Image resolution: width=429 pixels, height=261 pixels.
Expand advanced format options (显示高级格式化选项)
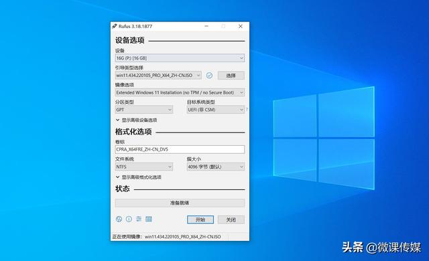point(139,177)
